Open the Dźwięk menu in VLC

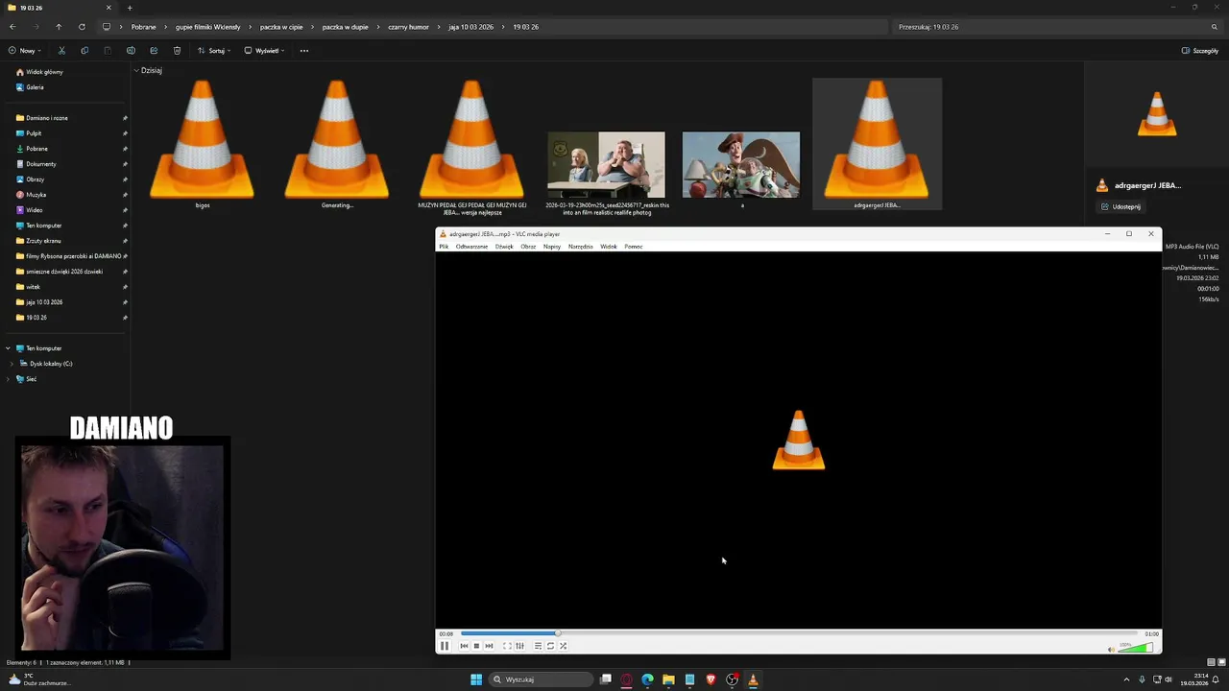[504, 247]
